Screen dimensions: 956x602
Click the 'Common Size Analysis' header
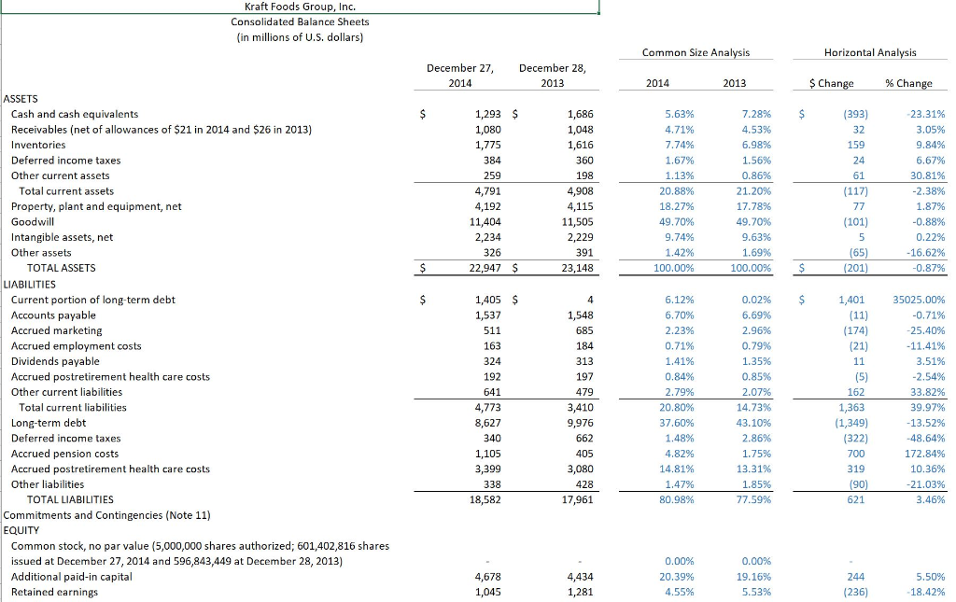point(696,52)
